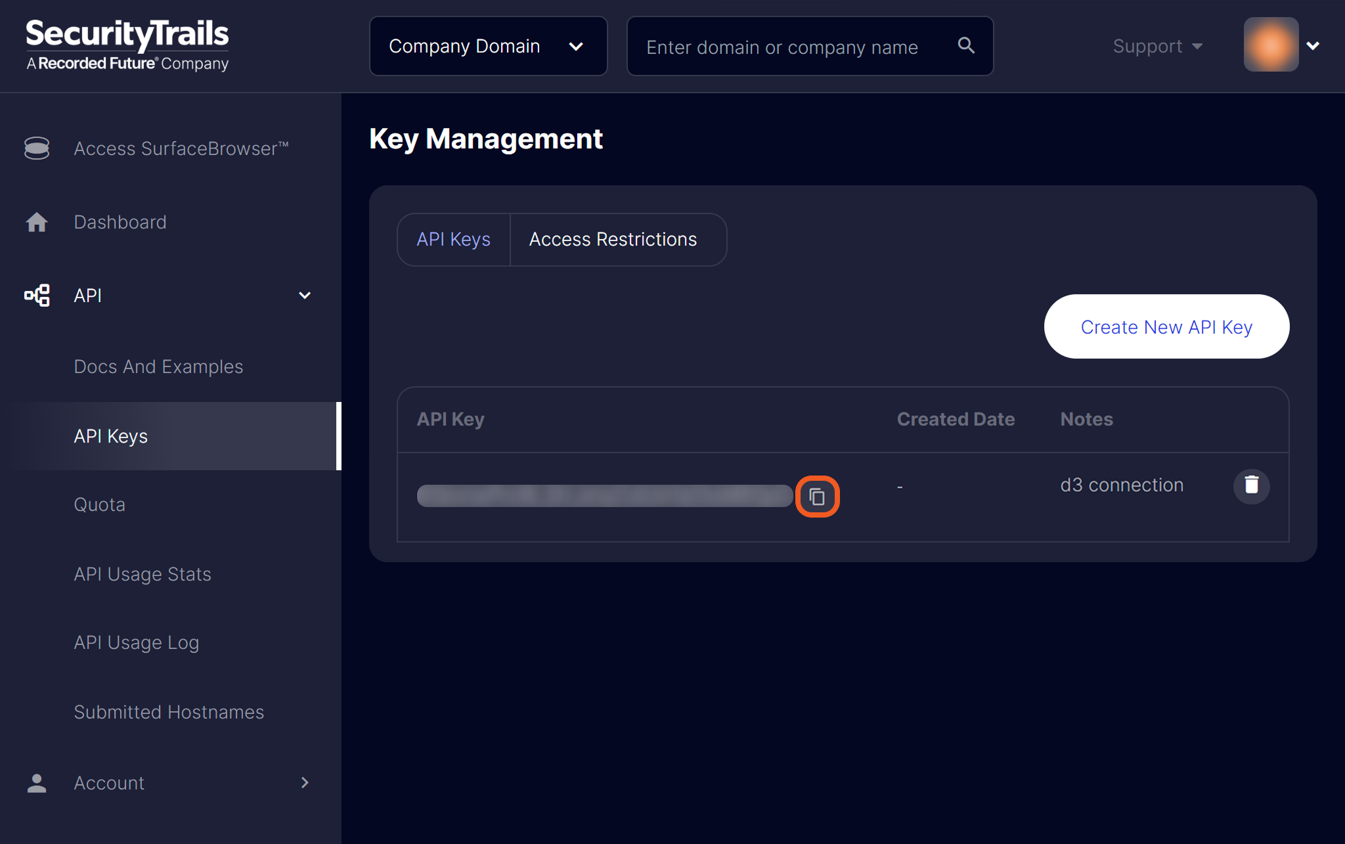Open the user avatar menu
The image size is (1345, 844).
pyautogui.click(x=1281, y=45)
